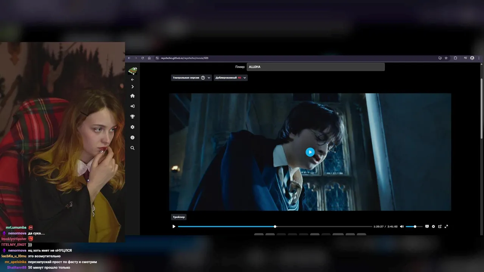Open the browser profile avatar
484x272 pixels.
click(x=472, y=58)
